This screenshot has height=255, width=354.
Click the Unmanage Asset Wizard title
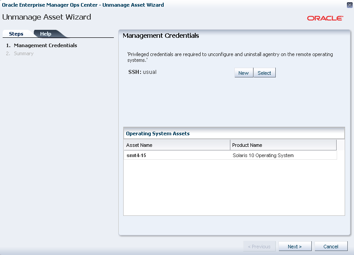pos(47,17)
